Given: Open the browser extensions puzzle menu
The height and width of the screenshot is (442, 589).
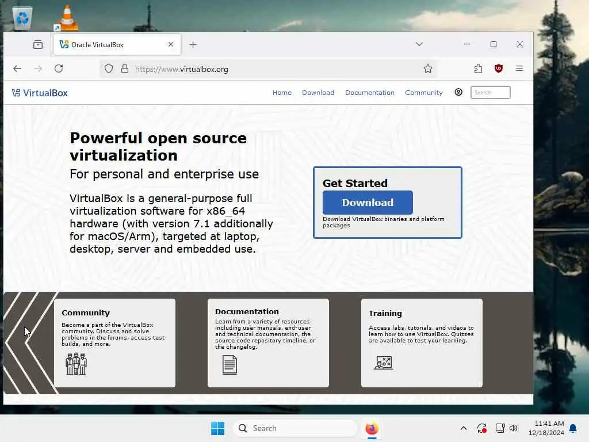Looking at the screenshot, I should point(478,68).
